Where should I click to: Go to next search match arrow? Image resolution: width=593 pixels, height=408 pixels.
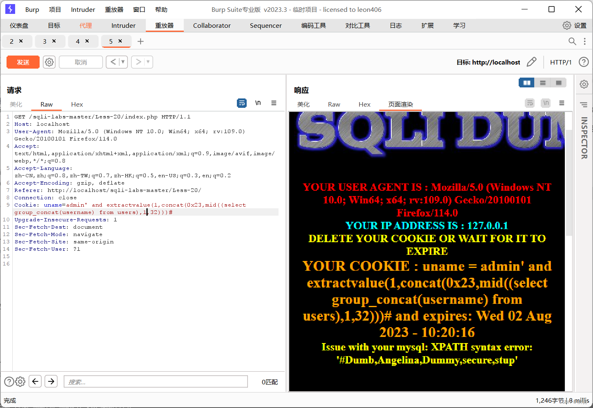51,381
